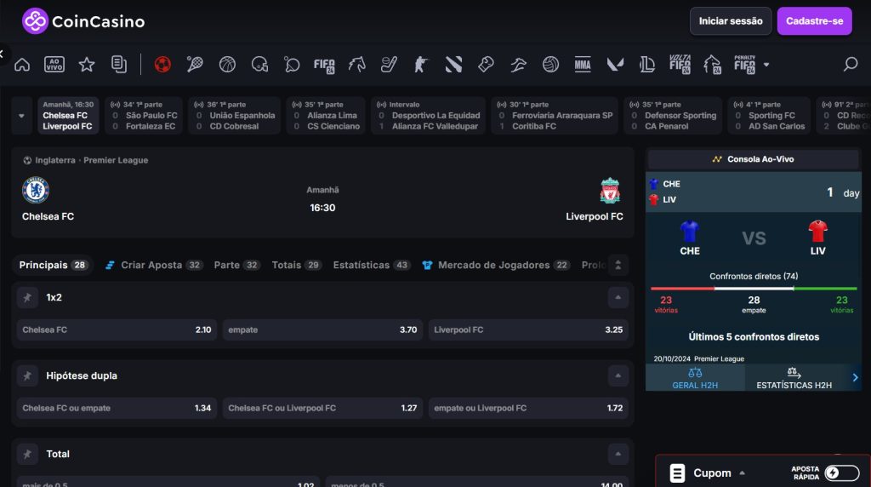The width and height of the screenshot is (871, 487).
Task: Select the tennis racket sport icon
Action: click(x=195, y=65)
